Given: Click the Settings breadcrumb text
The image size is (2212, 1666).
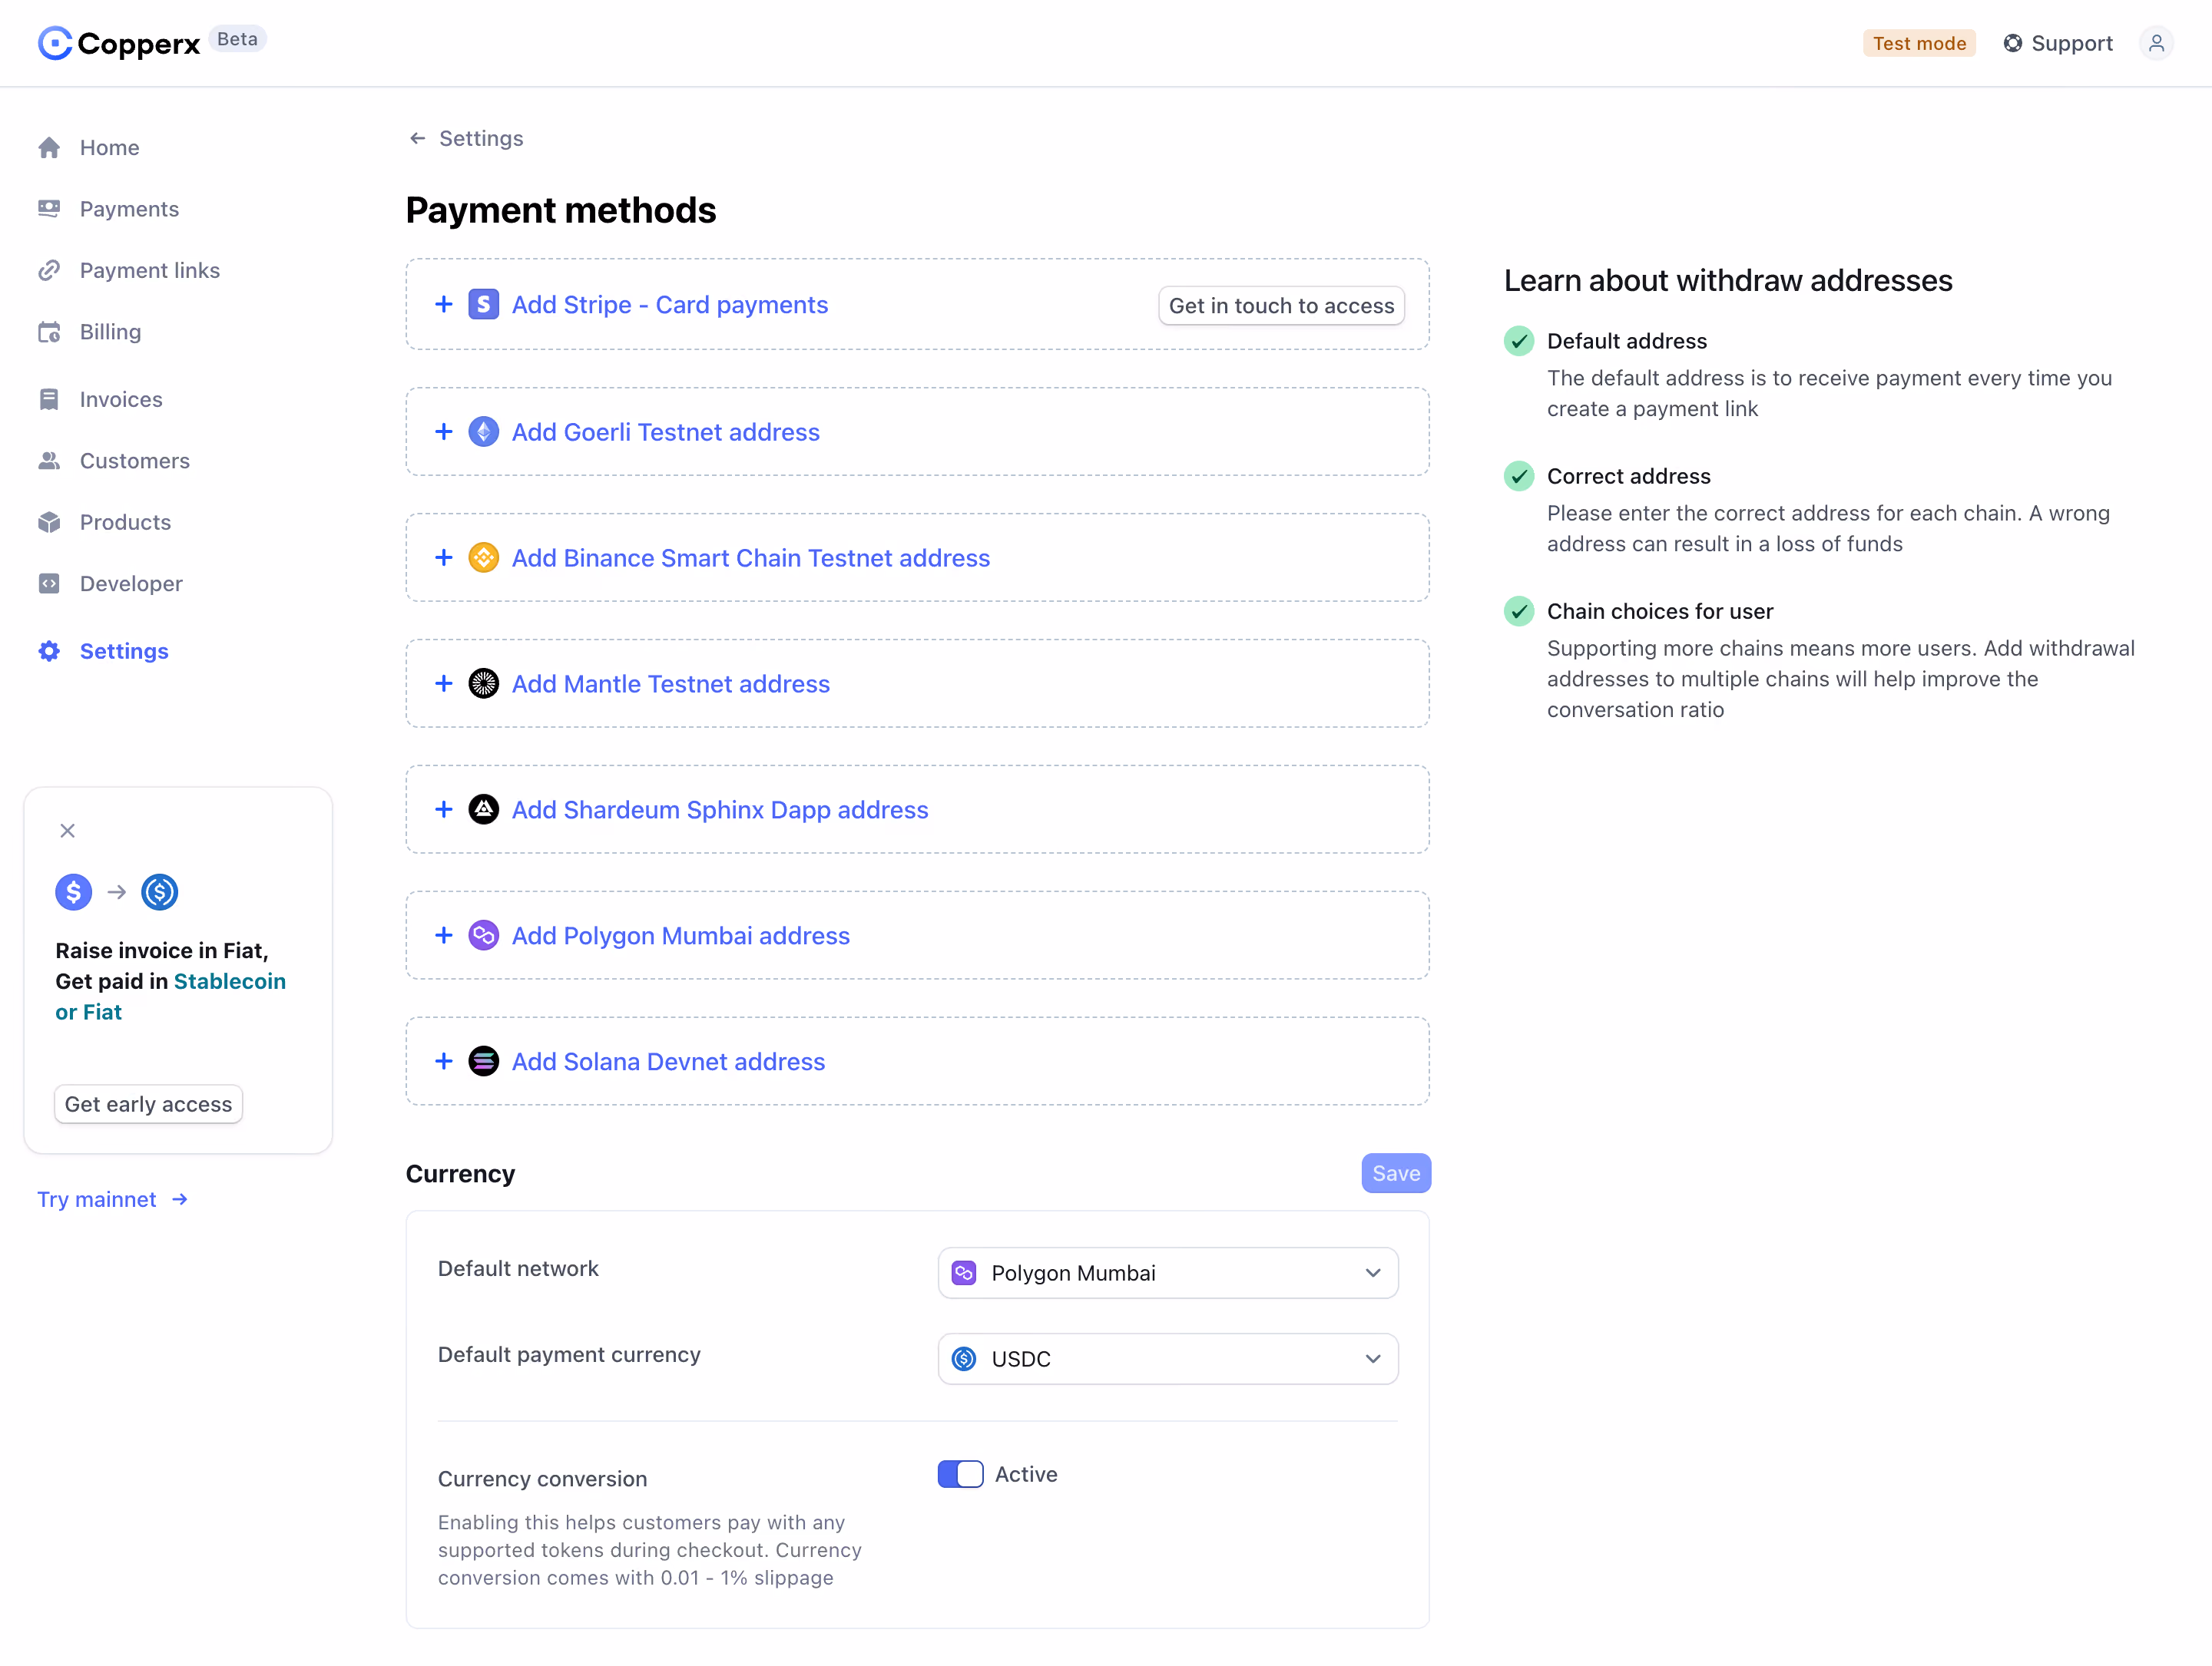Looking at the screenshot, I should point(481,138).
